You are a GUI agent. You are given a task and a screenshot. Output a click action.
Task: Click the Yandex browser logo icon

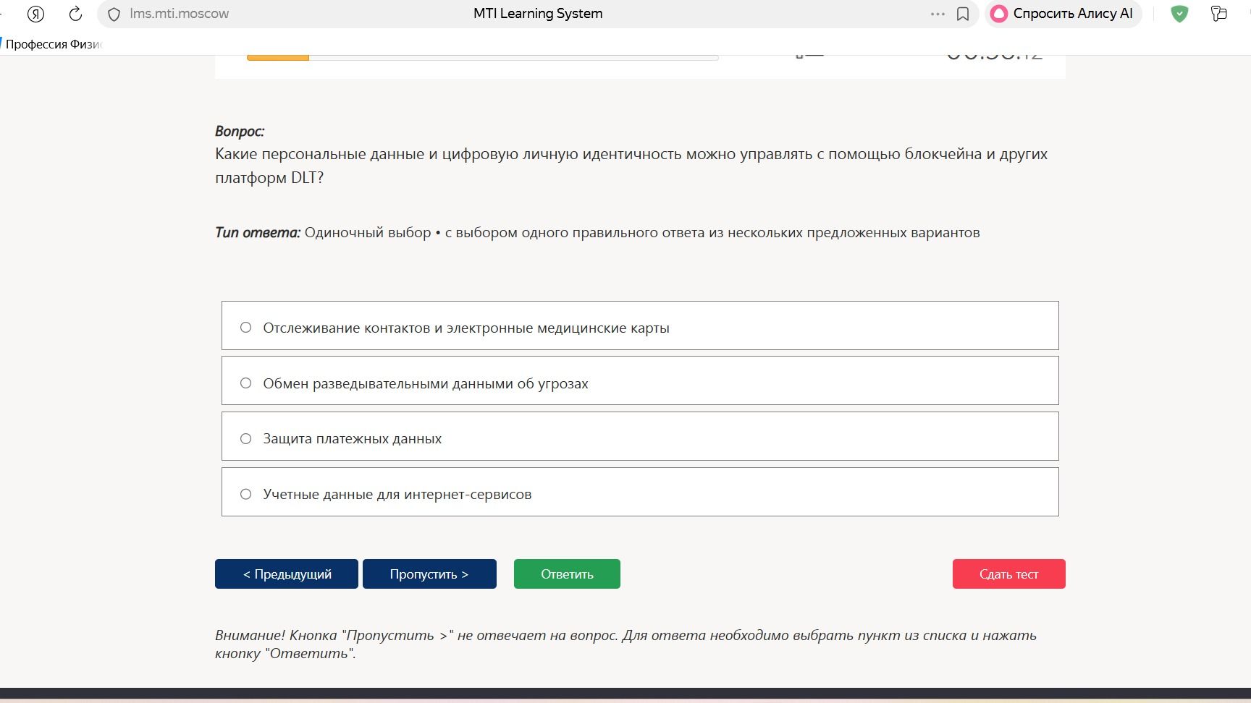click(35, 14)
